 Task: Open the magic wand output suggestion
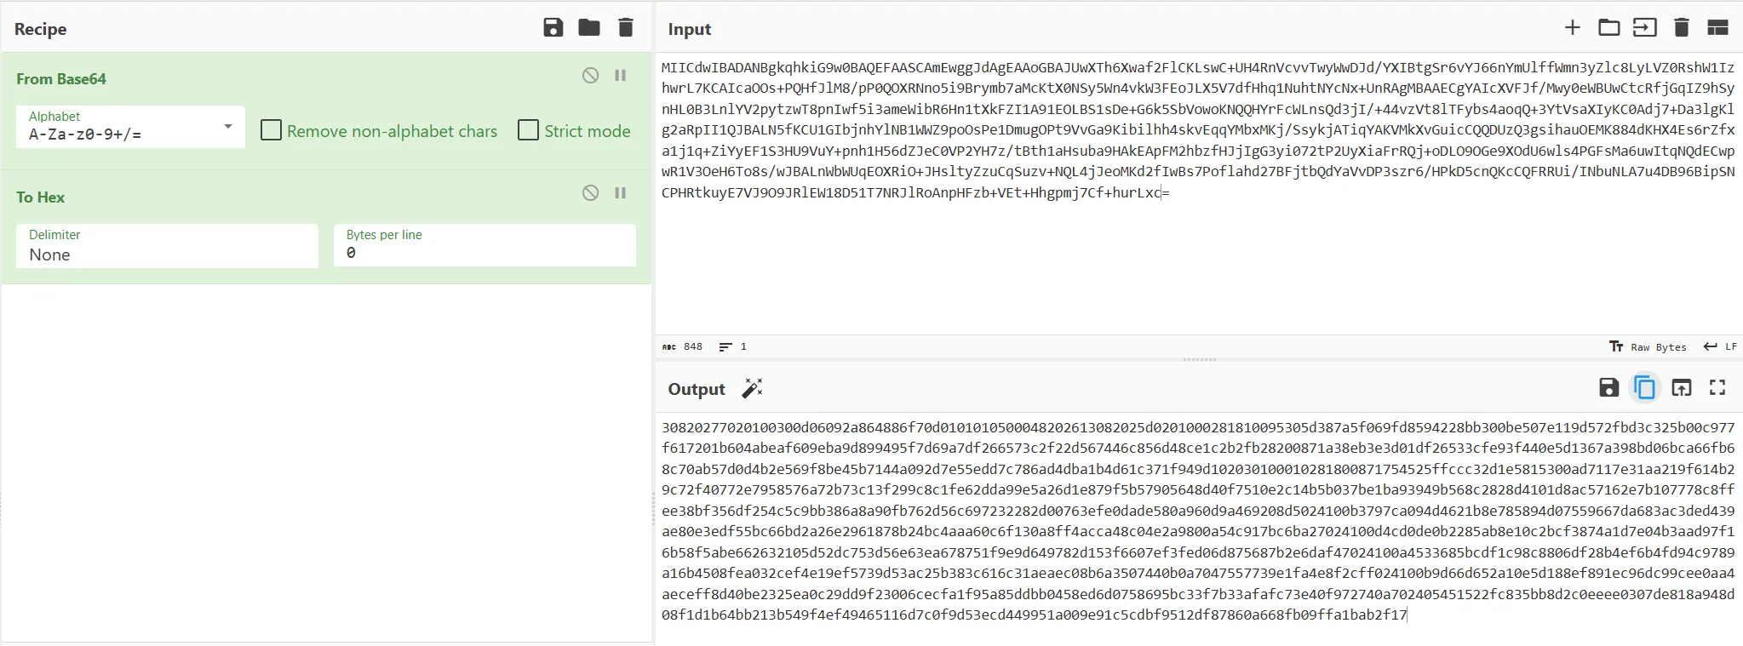[752, 389]
